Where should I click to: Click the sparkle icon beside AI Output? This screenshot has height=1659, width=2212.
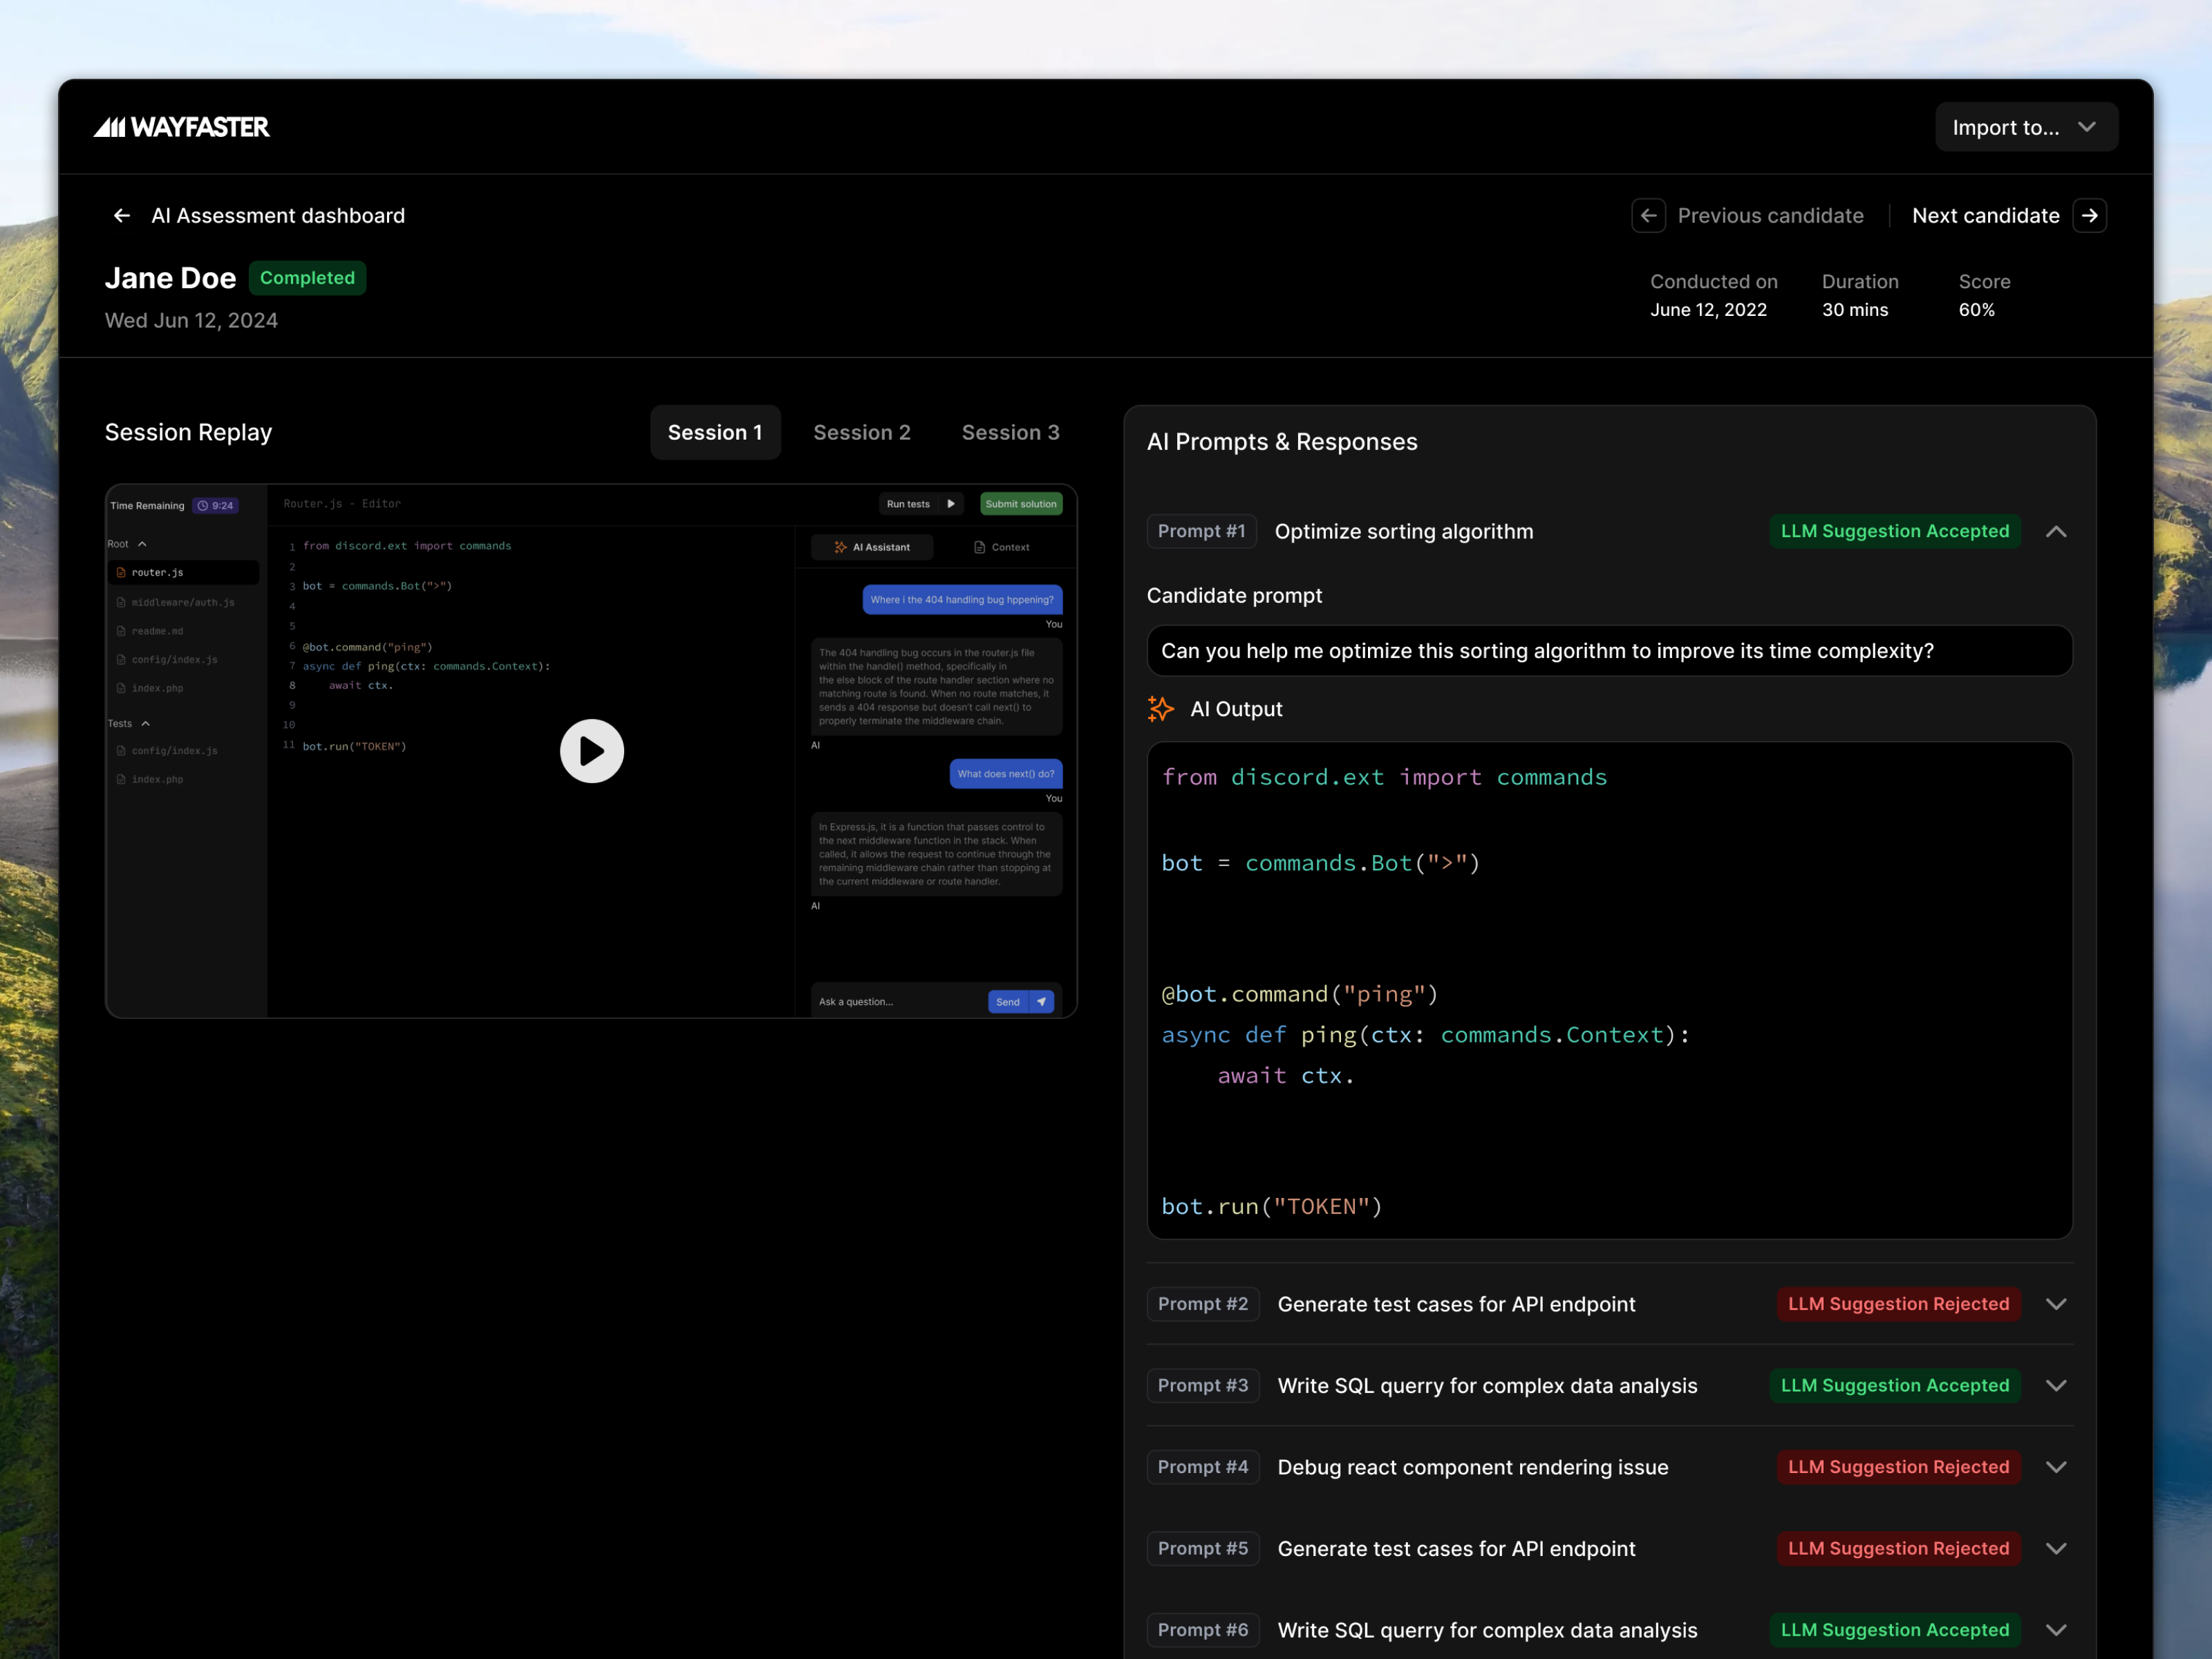point(1161,709)
